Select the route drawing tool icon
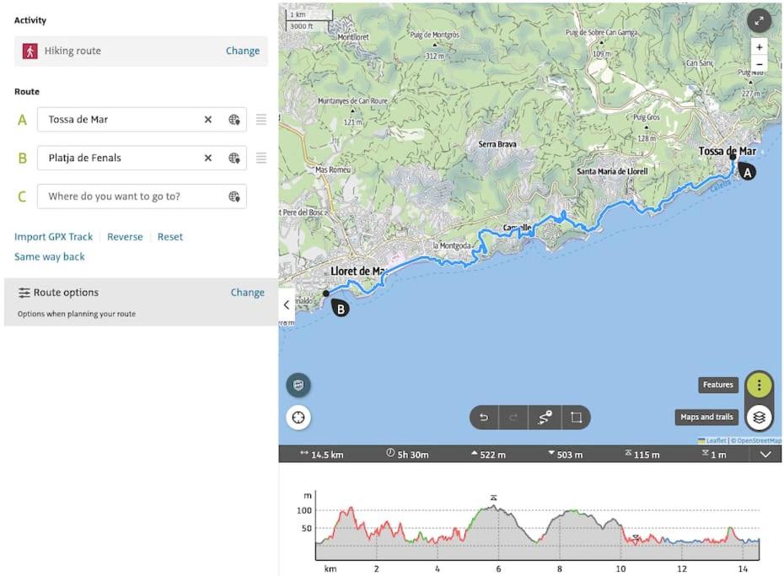 [x=545, y=417]
